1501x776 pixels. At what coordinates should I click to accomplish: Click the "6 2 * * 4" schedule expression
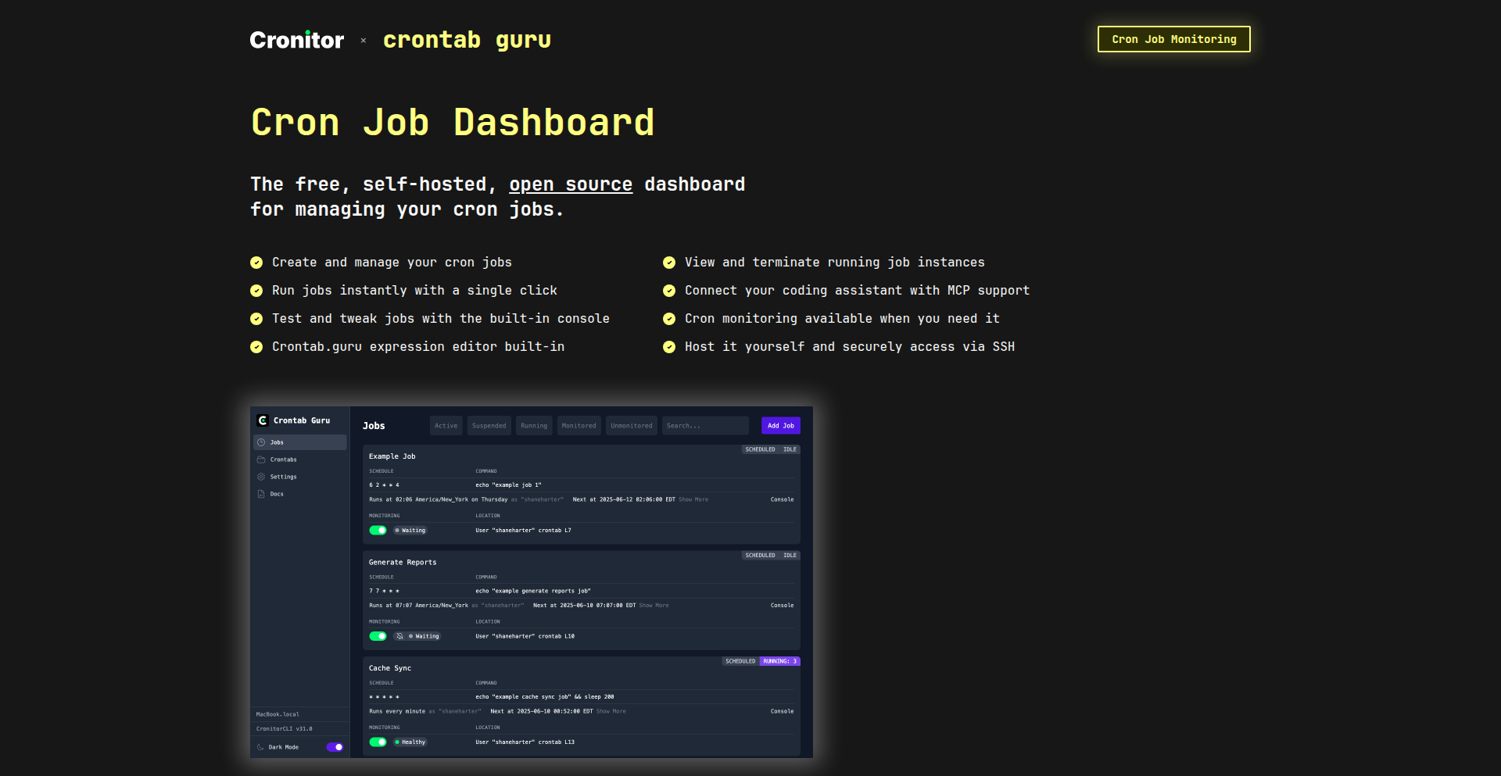[384, 485]
